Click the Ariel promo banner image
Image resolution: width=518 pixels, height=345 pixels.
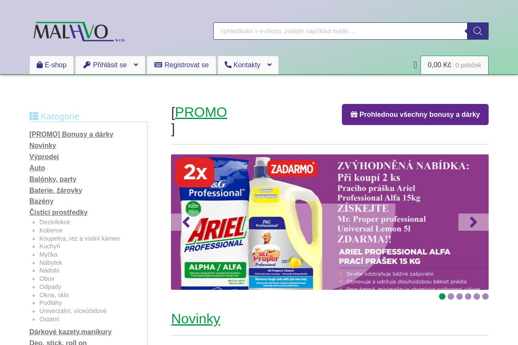point(330,222)
